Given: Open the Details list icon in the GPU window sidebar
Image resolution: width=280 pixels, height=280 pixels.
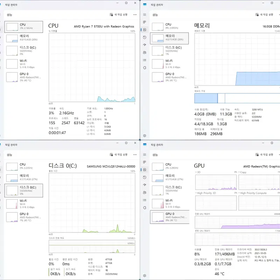Looking at the screenshot, I should (x=145, y=200).
